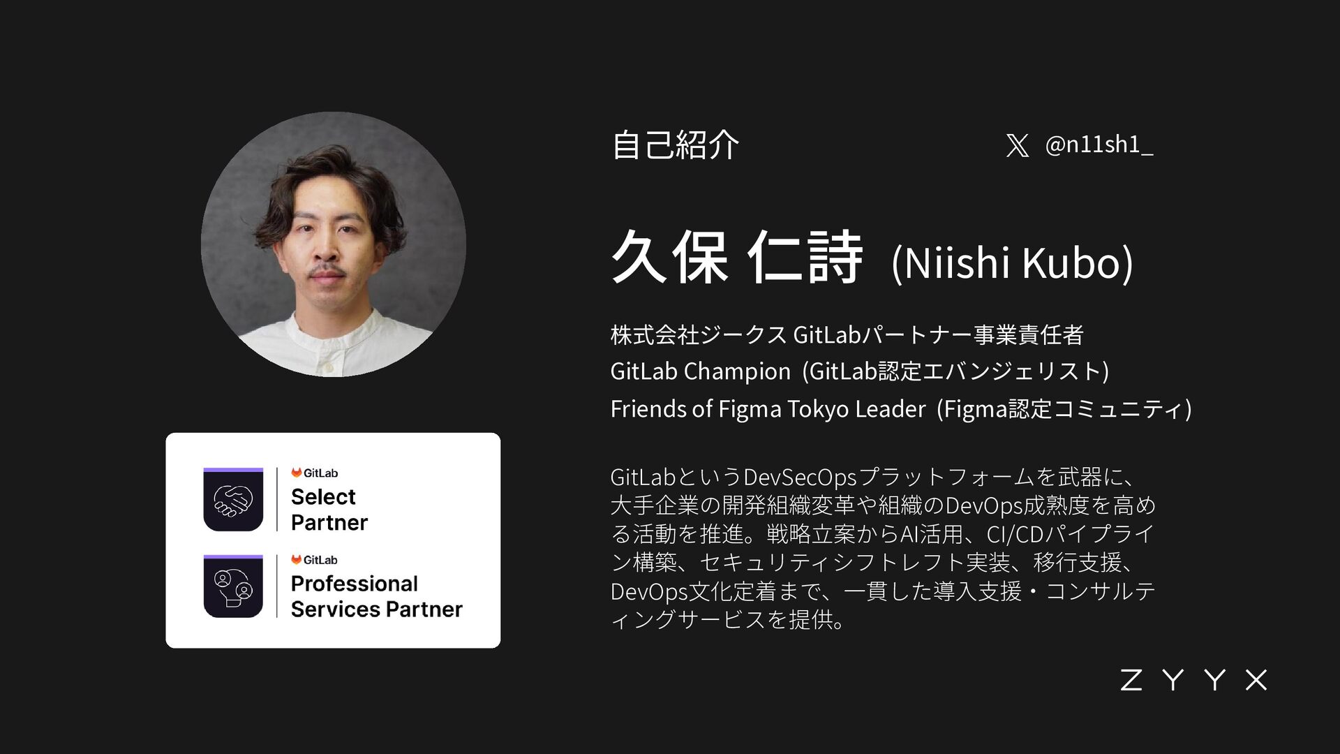This screenshot has height=754, width=1340.
Task: Click the letter Z in the ZYYX logo
Action: coord(1132,680)
